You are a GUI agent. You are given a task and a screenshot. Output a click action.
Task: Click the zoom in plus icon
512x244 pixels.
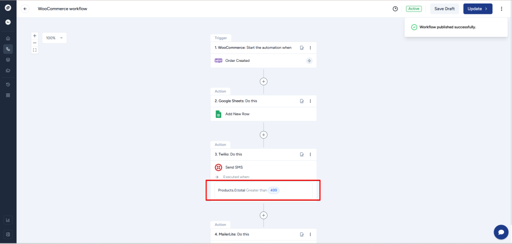click(34, 36)
